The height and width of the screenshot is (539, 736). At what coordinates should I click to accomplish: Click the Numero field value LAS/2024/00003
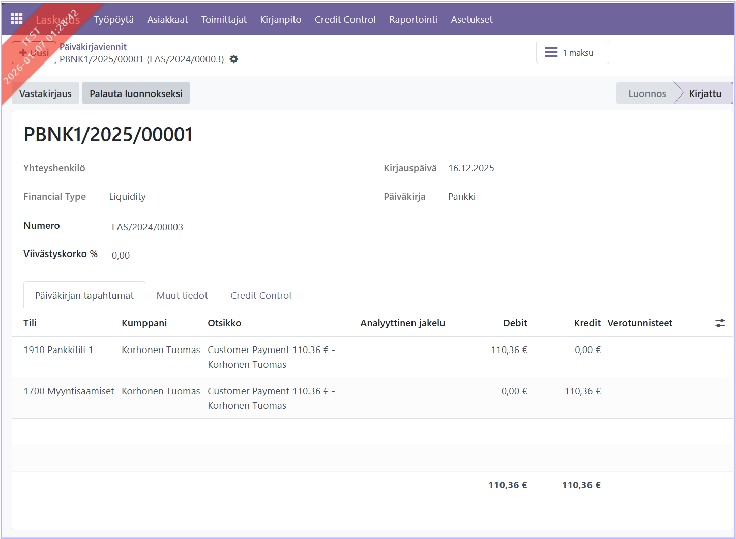(148, 227)
